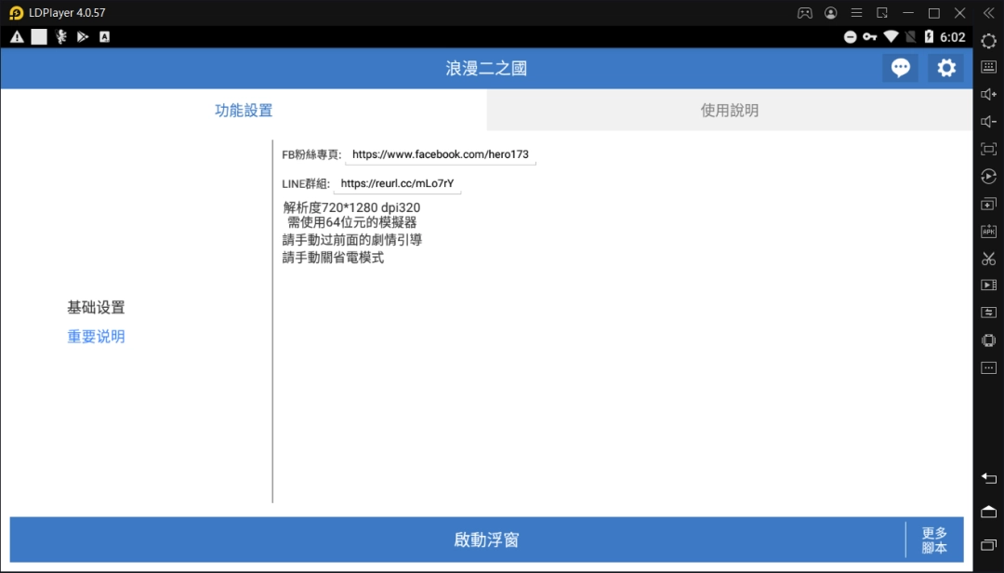
Task: Open the video recorder icon
Action: click(988, 286)
